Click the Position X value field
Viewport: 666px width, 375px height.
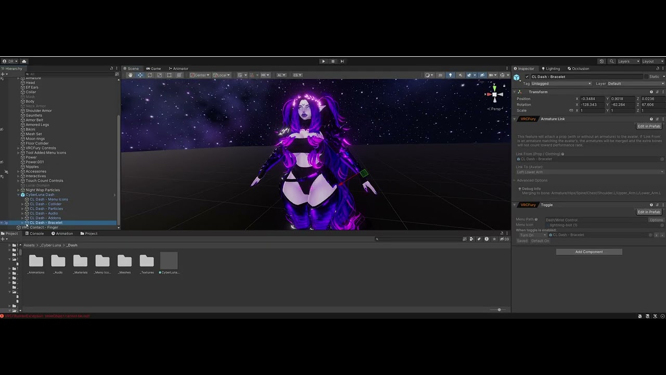click(592, 99)
